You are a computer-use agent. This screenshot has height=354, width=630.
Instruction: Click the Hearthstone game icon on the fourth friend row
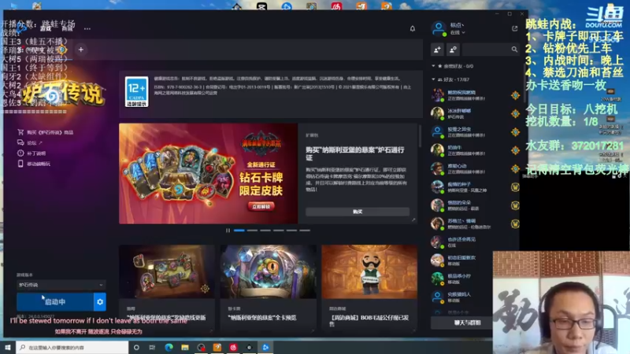click(x=515, y=150)
